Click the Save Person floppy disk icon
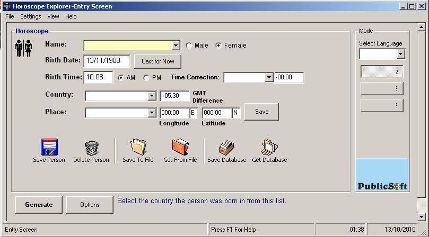429x237 pixels. (x=49, y=148)
